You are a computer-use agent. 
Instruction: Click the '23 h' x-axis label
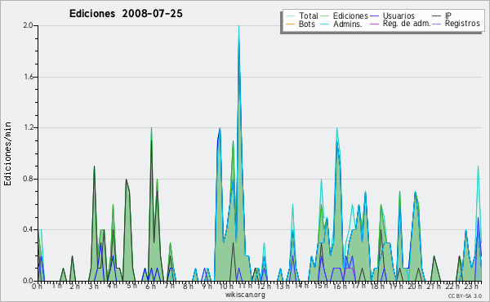471,286
